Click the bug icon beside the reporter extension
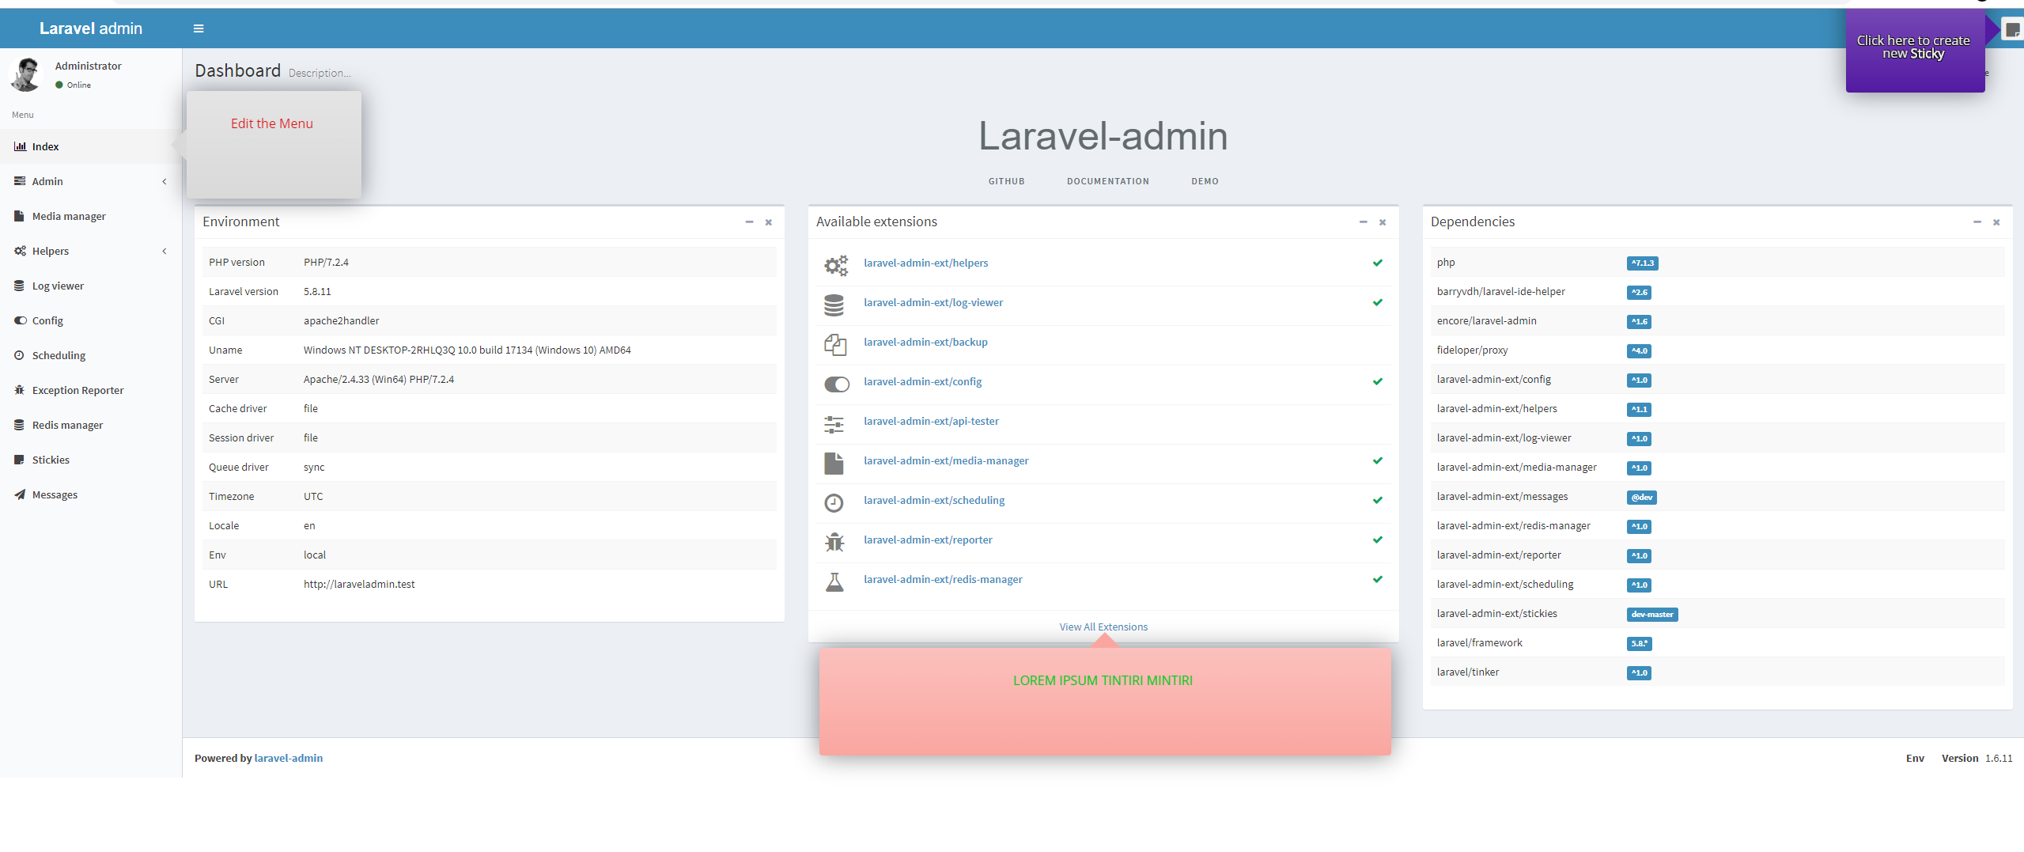Image resolution: width=2024 pixels, height=852 pixels. pos(834,542)
